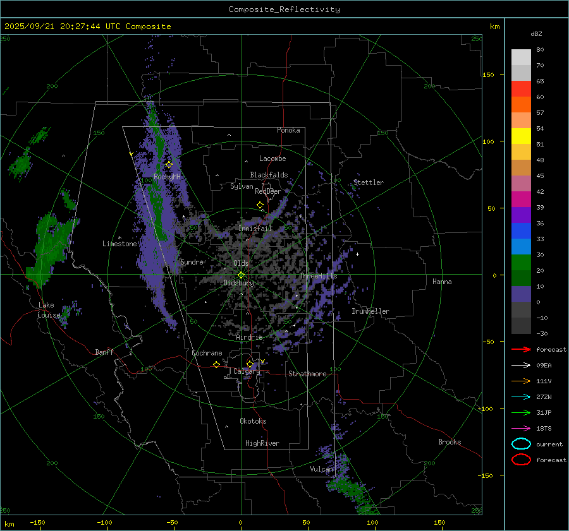Select the green 31JP arrow icon

point(521,412)
